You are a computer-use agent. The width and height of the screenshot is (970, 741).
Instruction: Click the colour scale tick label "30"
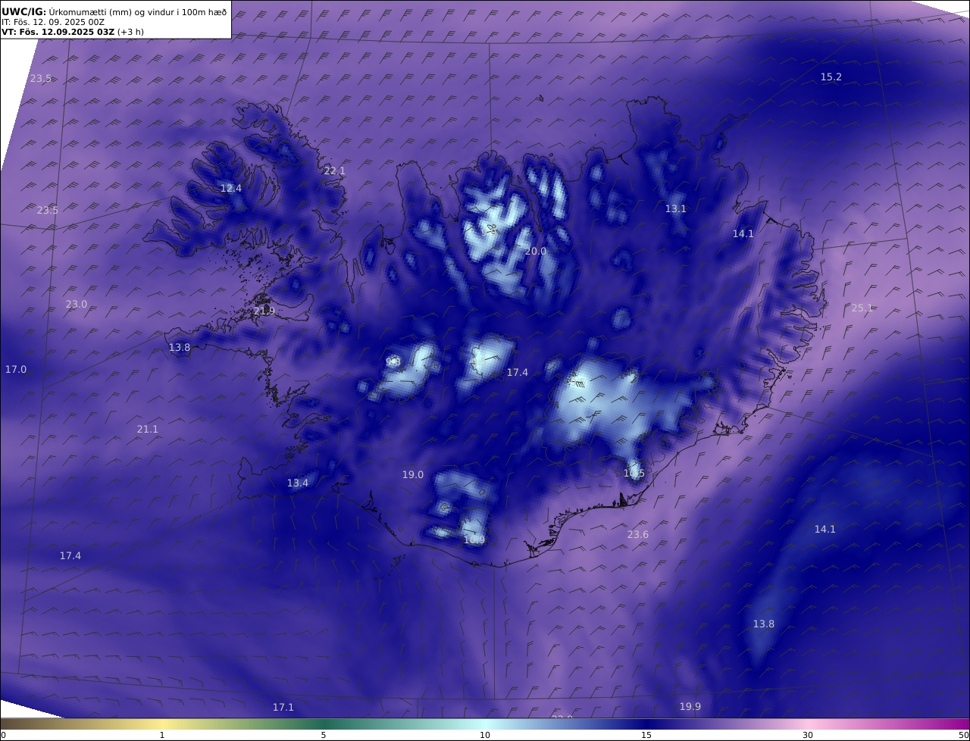click(808, 735)
